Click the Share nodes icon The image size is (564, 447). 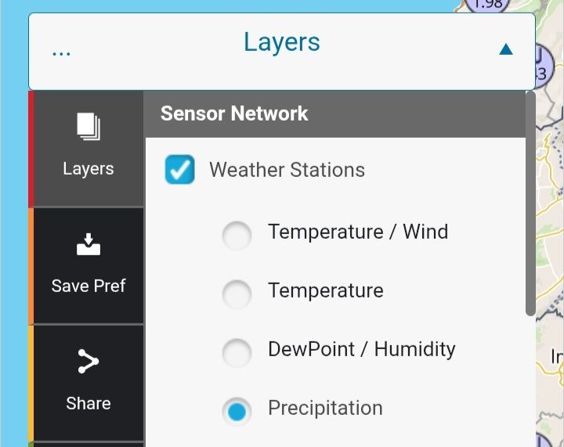(x=89, y=362)
